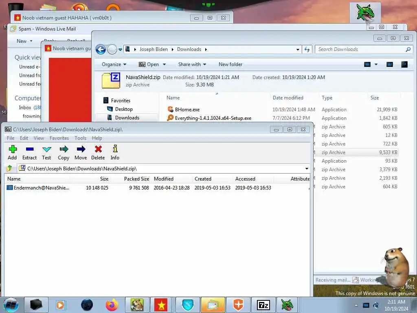This screenshot has height=313, width=417.
Task: Select Everything-1.4.1.1024.x64-Setup.exe file
Action: tap(213, 118)
